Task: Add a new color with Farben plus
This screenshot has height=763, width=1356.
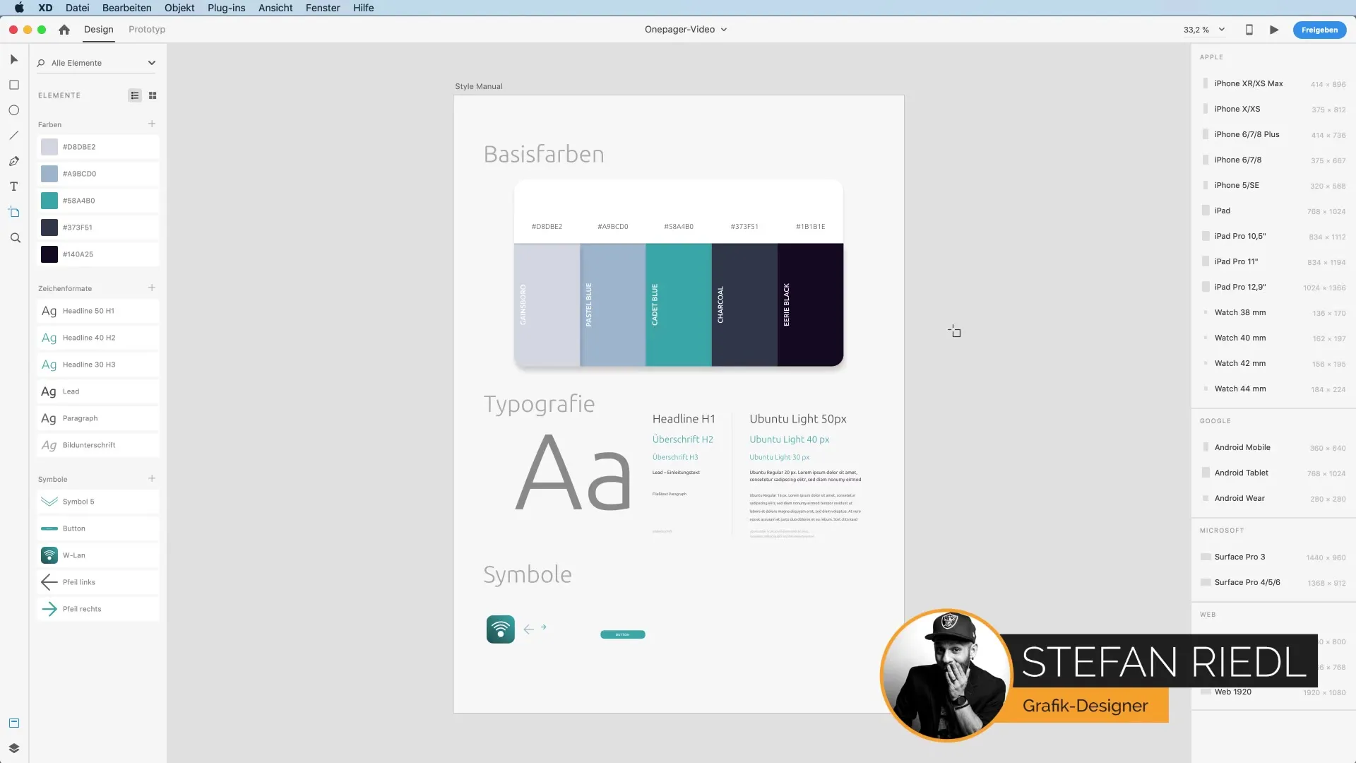Action: [x=152, y=124]
